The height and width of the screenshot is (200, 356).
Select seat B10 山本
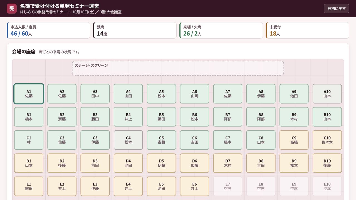pos(327,117)
